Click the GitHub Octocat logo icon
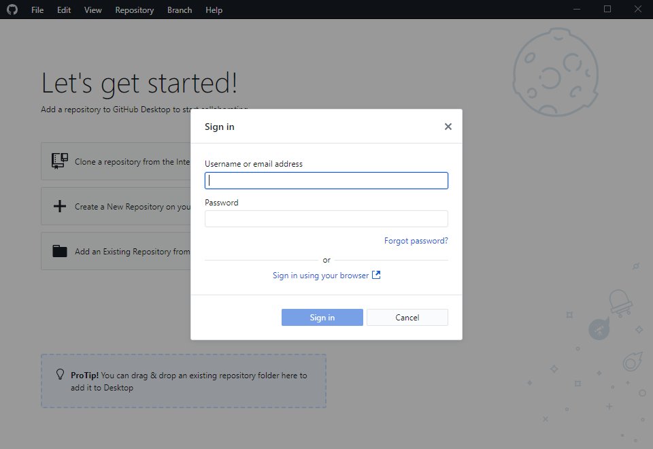Viewport: 653px width, 449px height. coord(12,9)
